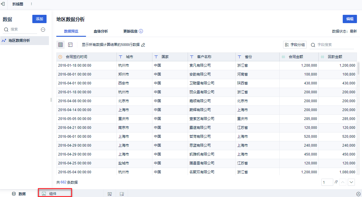362x197 pixels.
Task: Click the 682 row count link
Action: pos(63,182)
